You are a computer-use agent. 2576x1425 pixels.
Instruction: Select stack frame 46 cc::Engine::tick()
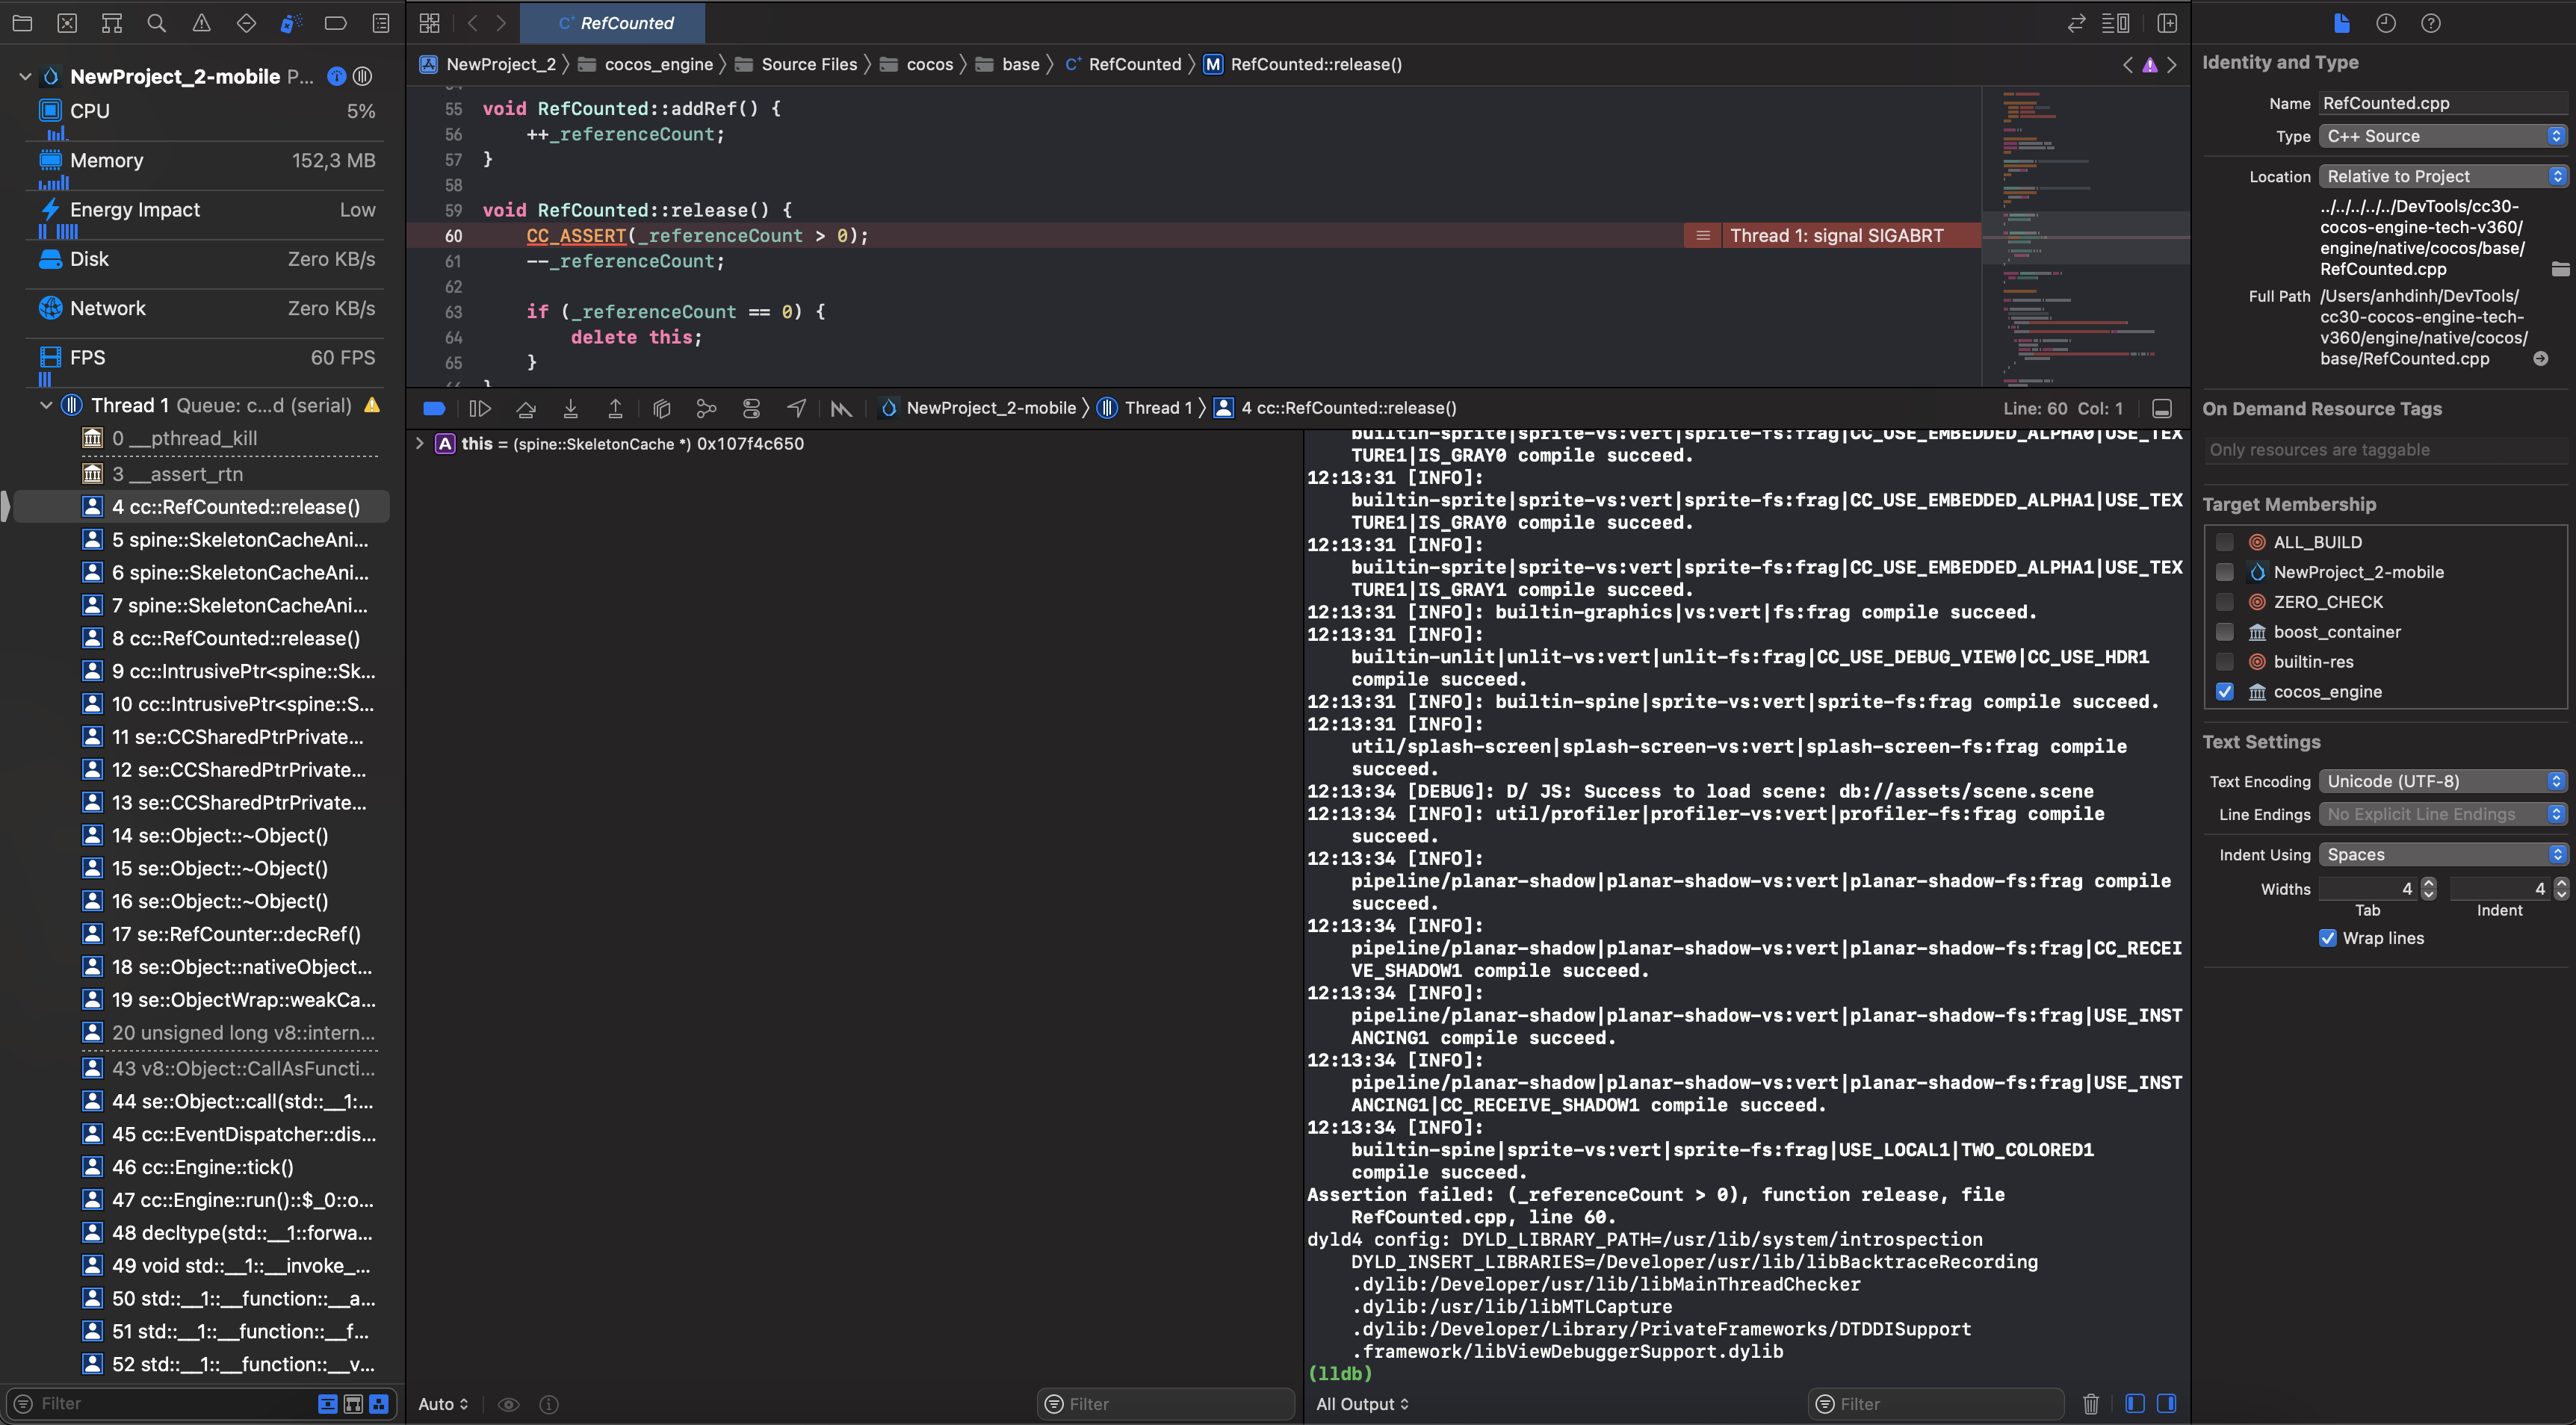point(202,1167)
